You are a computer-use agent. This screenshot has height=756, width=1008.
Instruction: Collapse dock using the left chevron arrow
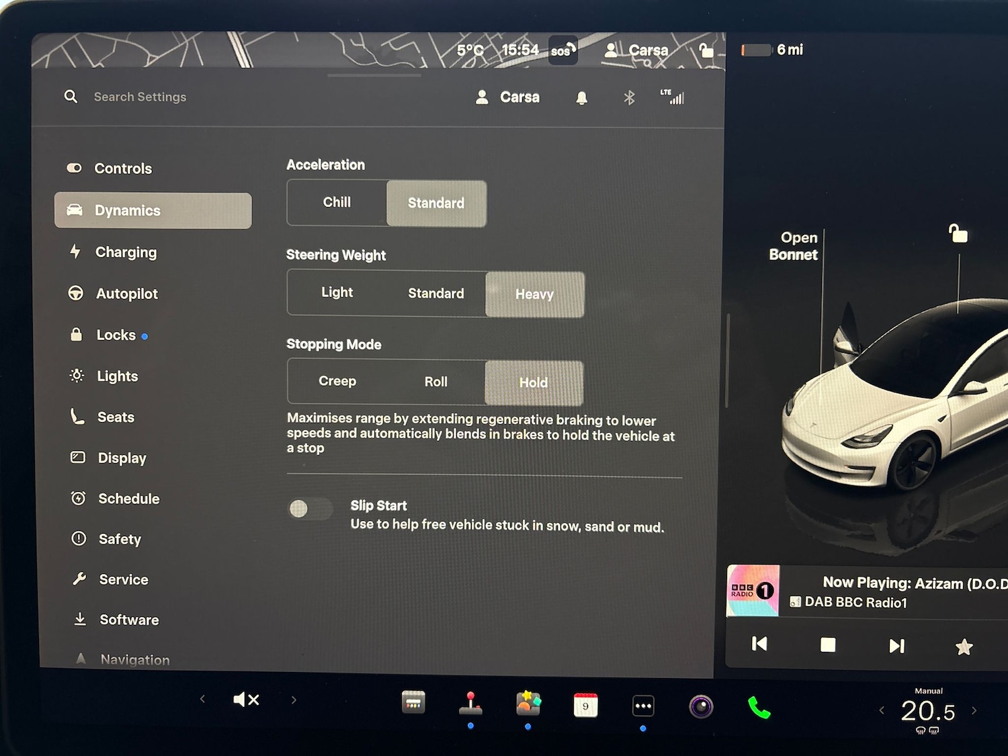203,700
